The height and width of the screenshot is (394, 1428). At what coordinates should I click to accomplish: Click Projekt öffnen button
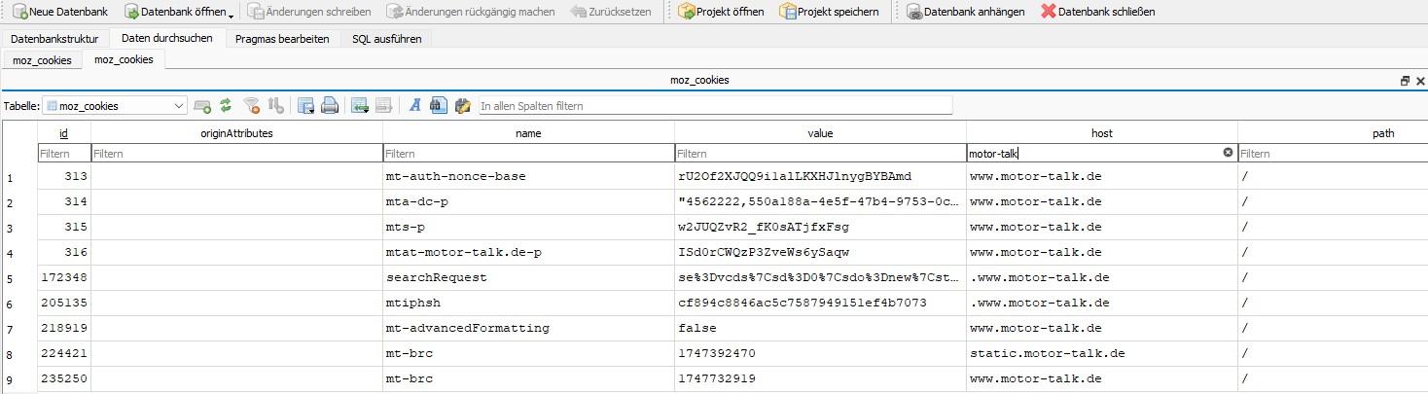721,12
